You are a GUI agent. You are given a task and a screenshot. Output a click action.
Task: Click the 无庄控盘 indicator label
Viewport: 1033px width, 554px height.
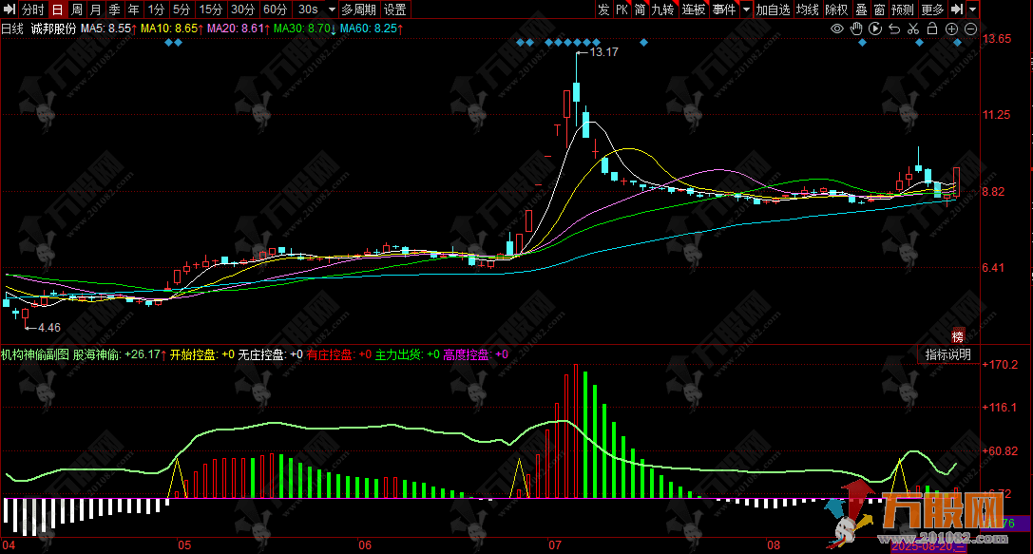tap(261, 354)
